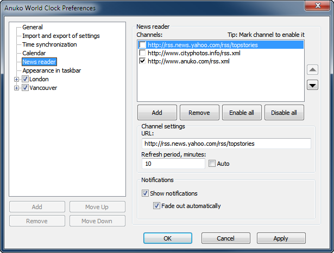Select Time synchronization in the tree

[x=49, y=44]
